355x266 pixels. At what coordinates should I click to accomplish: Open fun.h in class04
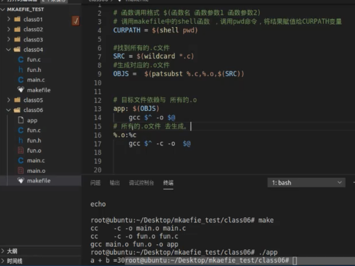coord(34,70)
